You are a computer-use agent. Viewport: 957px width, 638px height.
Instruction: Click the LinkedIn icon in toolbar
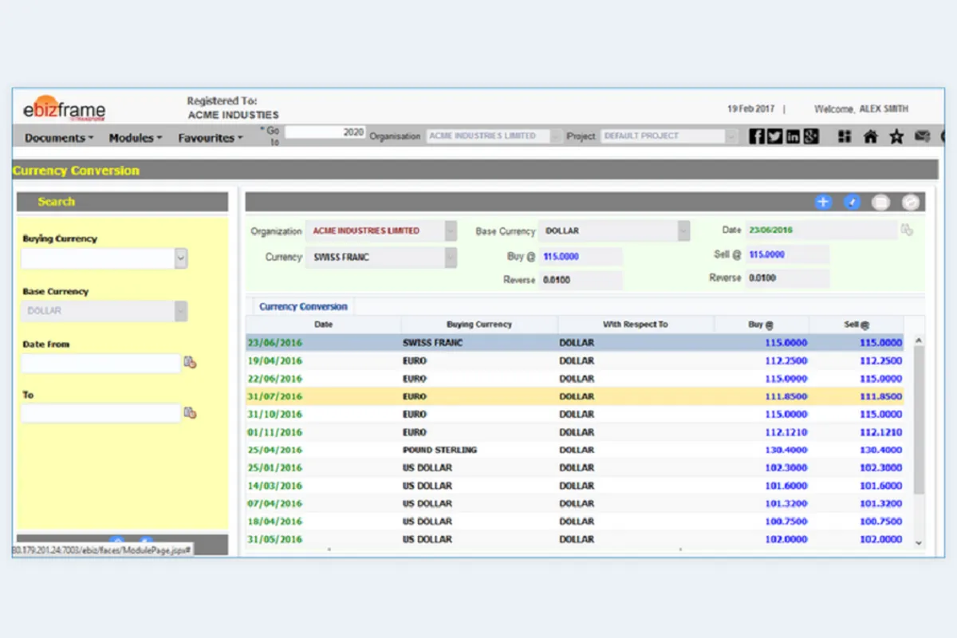pyautogui.click(x=793, y=136)
